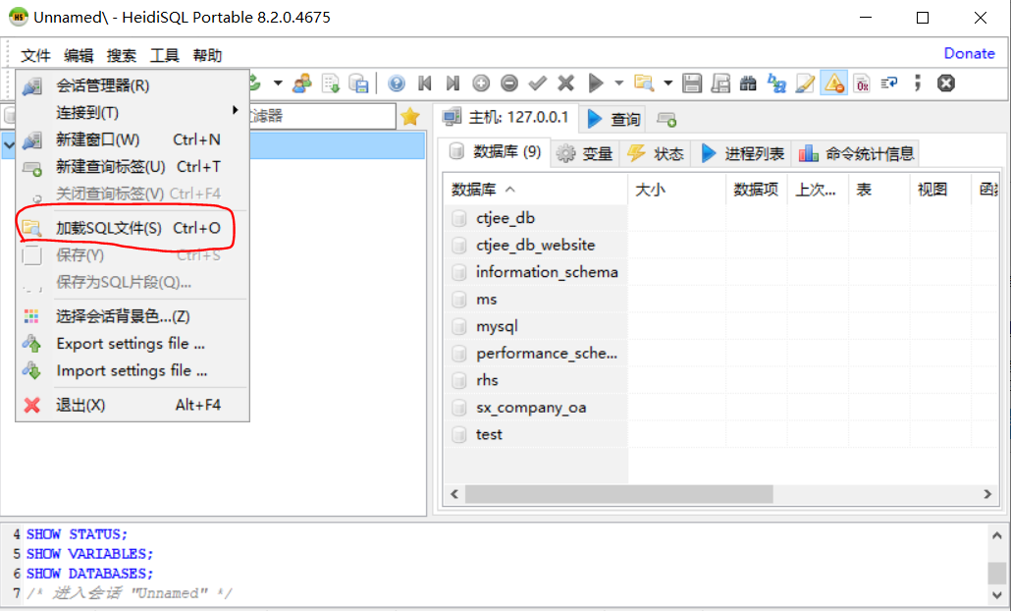The height and width of the screenshot is (611, 1011).
Task: Toggle sort arrow on 数据库 column header
Action: (510, 190)
